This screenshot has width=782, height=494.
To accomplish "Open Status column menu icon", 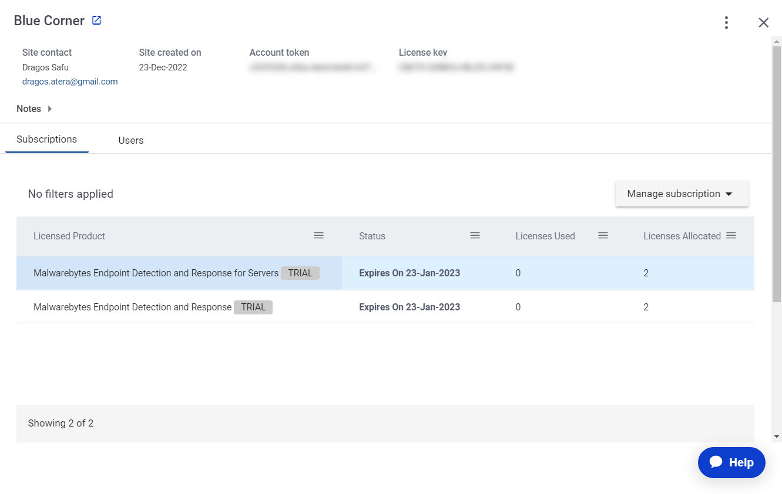I will pos(475,235).
